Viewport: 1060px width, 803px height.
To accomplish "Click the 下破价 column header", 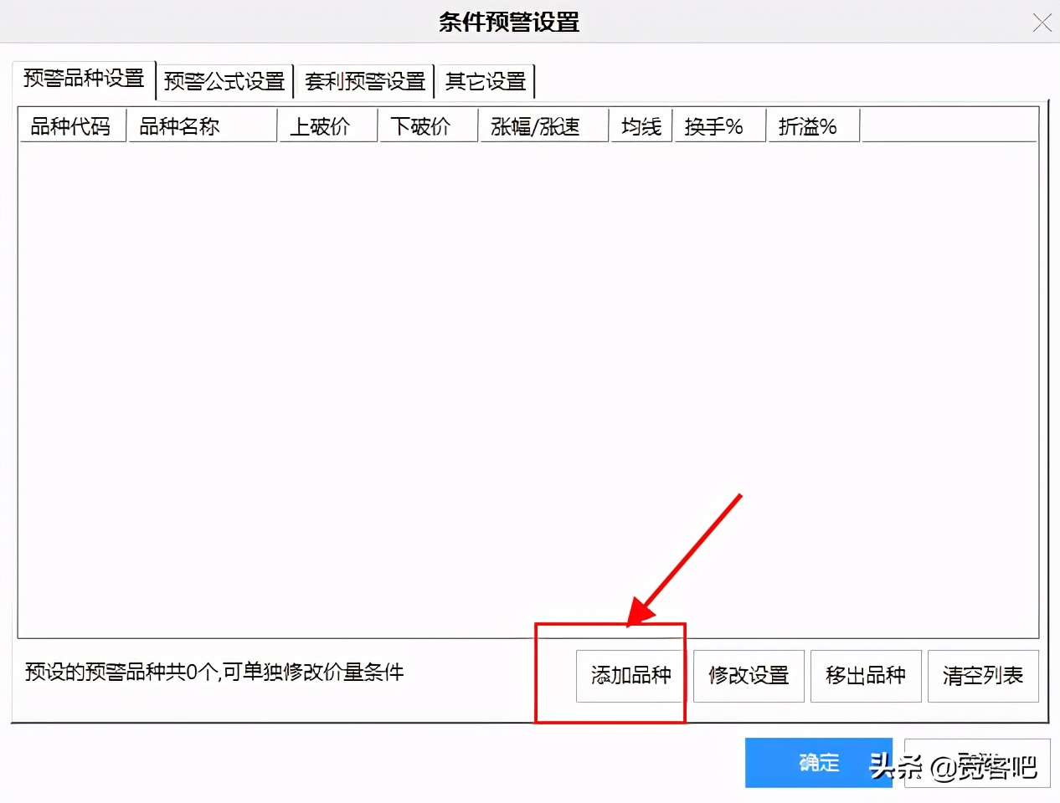I will 428,125.
